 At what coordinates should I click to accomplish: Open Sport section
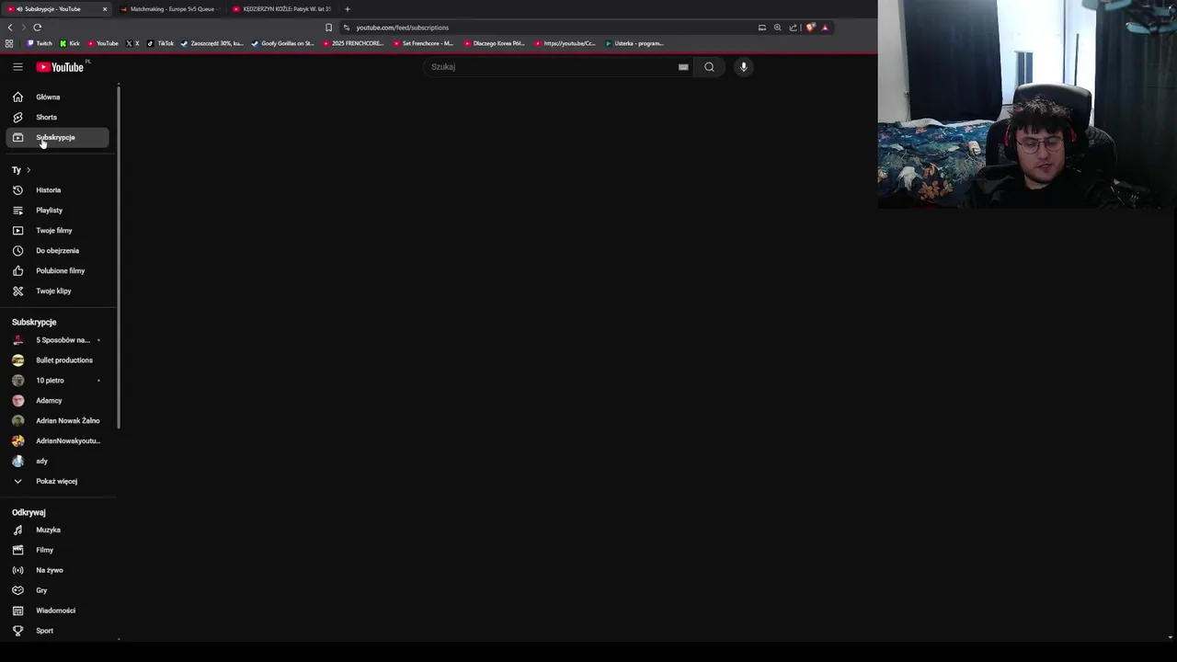click(57, 632)
